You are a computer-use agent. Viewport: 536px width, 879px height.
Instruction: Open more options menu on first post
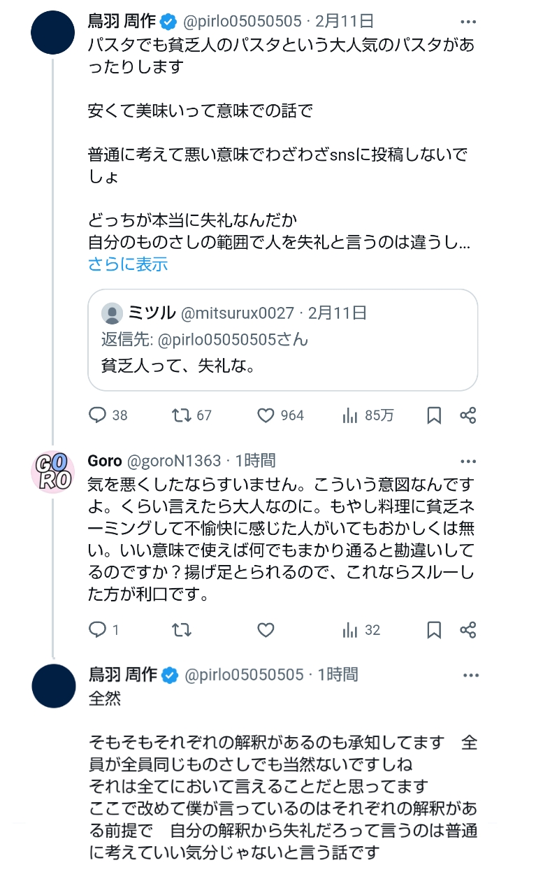click(468, 21)
